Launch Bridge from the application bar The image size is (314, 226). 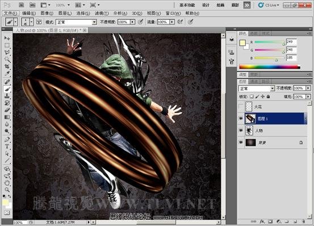(x=21, y=5)
